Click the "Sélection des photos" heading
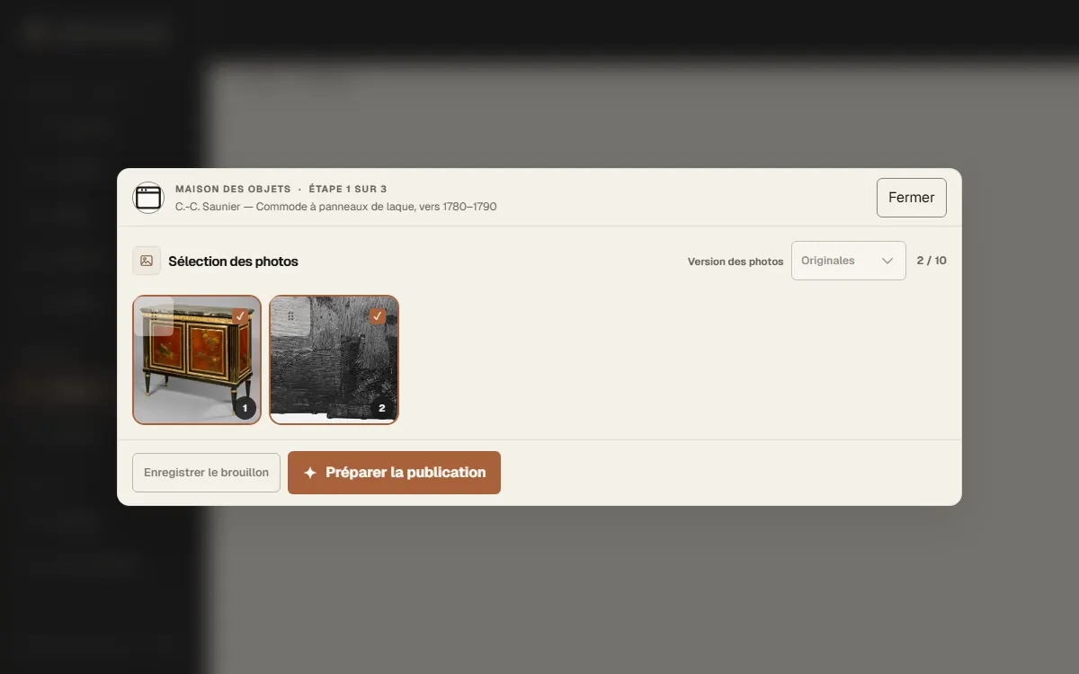 233,262
